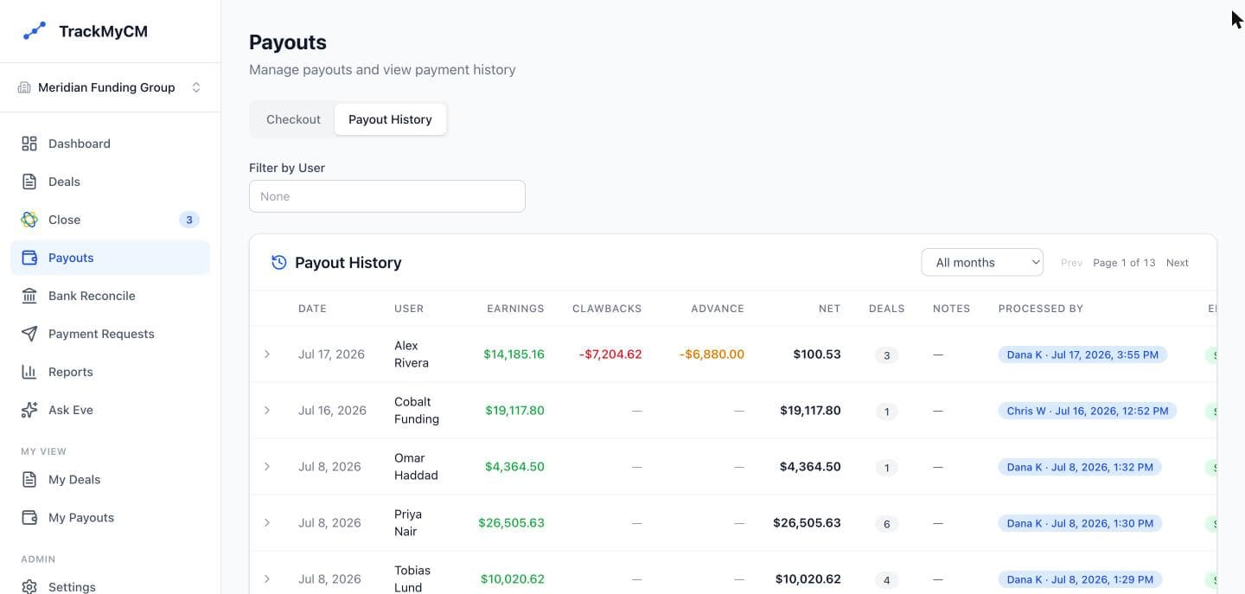Open the Close section in the sidebar
This screenshot has height=594, width=1245.
tap(110, 220)
